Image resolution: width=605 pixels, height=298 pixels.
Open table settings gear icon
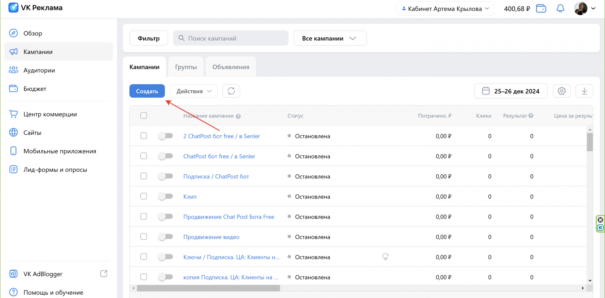pos(562,91)
